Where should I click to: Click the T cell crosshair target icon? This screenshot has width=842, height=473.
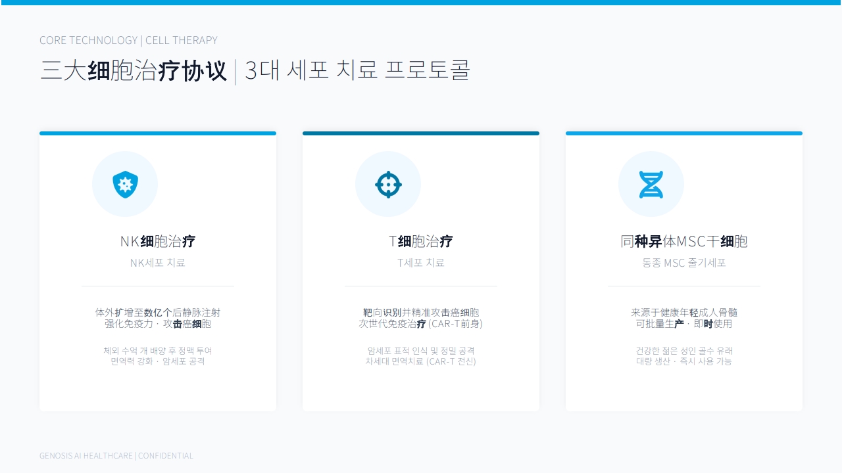tap(388, 185)
